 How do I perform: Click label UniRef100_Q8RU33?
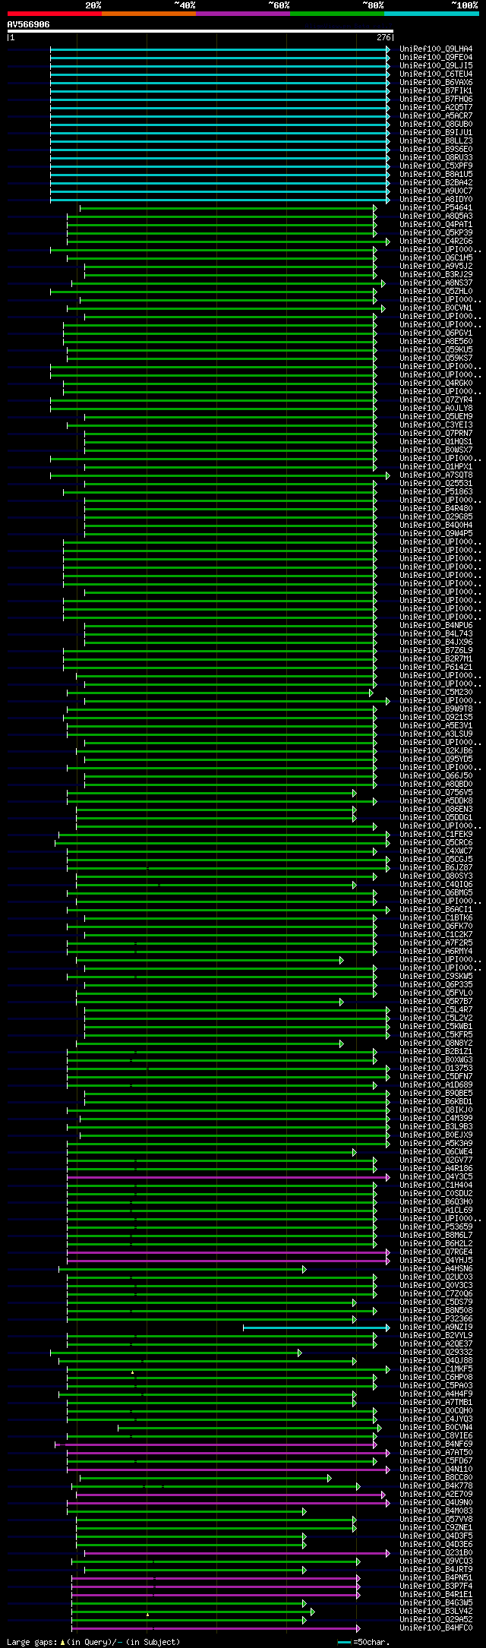pos(436,158)
